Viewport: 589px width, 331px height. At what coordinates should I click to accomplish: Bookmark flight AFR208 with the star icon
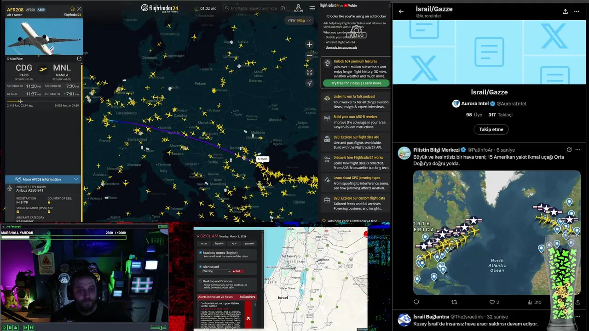pyautogui.click(x=72, y=9)
